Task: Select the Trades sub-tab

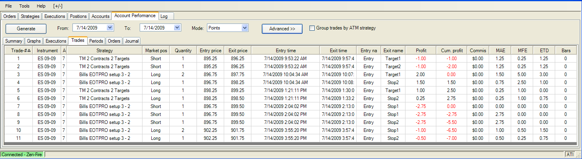Action: [x=78, y=41]
